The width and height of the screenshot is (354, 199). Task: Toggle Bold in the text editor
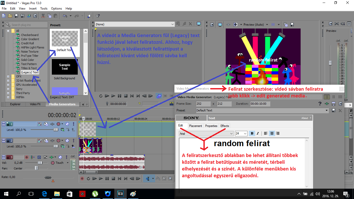(x=252, y=133)
